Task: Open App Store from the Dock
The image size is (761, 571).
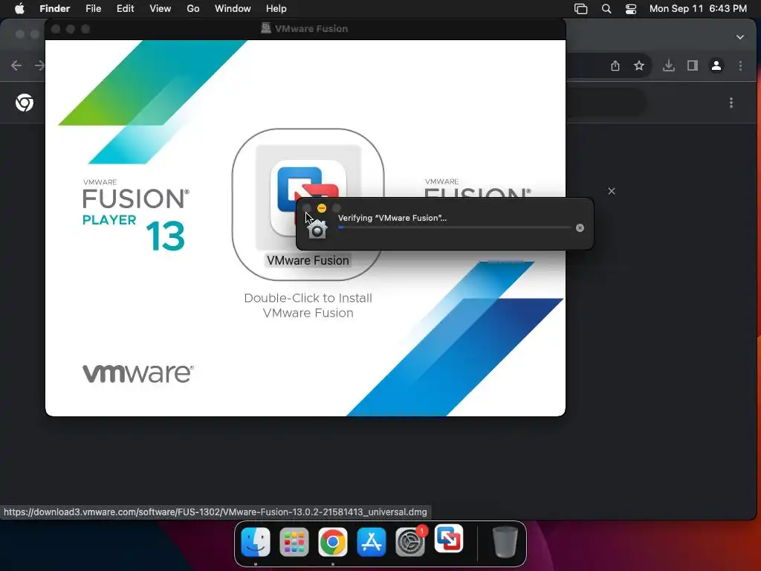Action: 372,542
